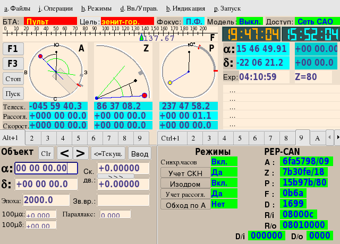Click the zenith distance Z dial
Screen dimensions: 340x244
123,72
